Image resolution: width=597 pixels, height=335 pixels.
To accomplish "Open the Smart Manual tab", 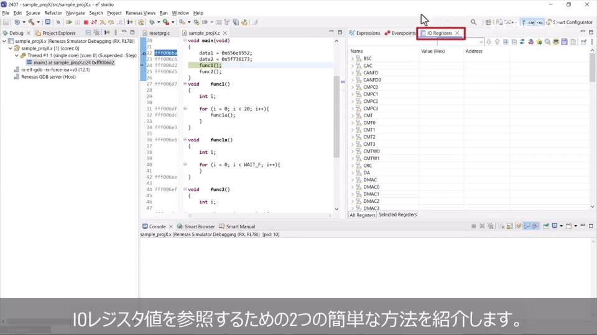I will click(x=237, y=226).
